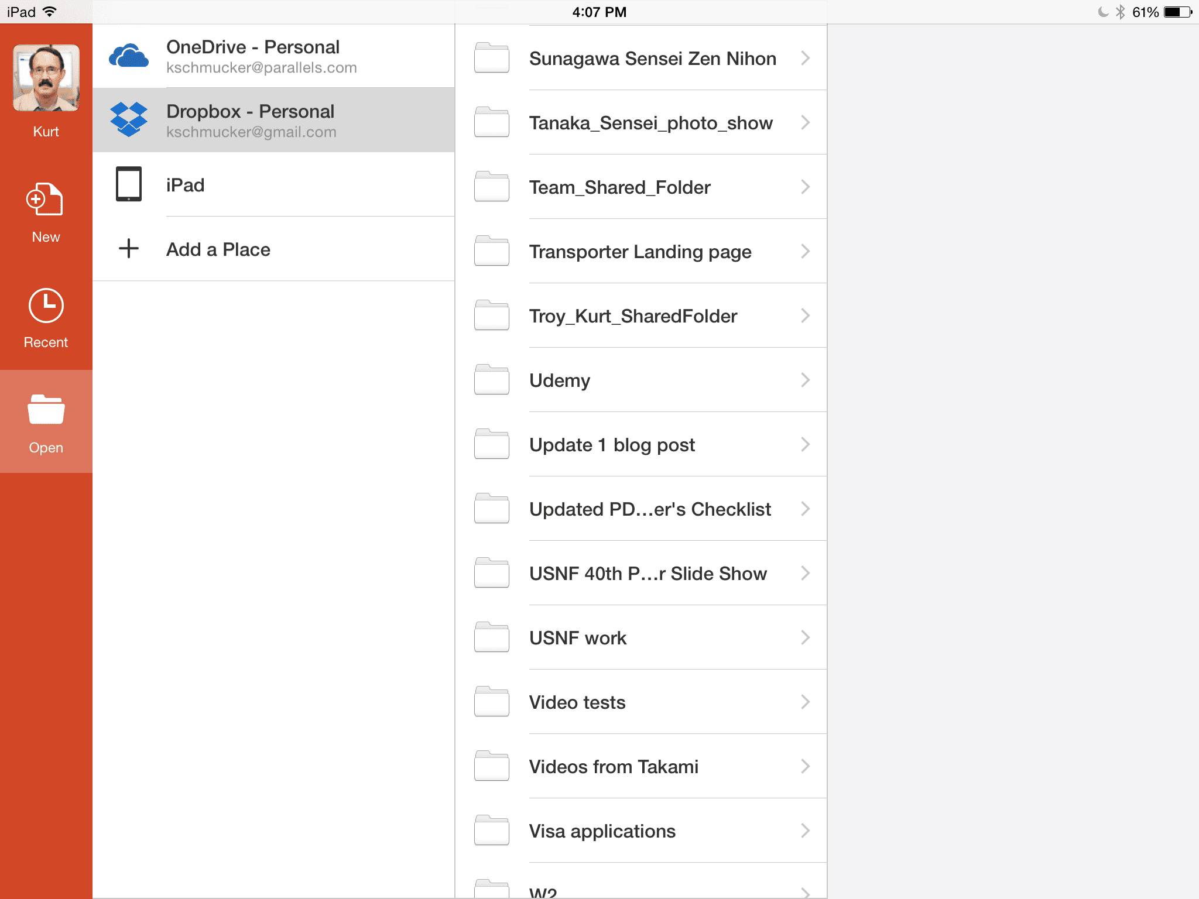Open Sunagawa Sensei Zen Nihon folder
1199x899 pixels.
(x=642, y=58)
